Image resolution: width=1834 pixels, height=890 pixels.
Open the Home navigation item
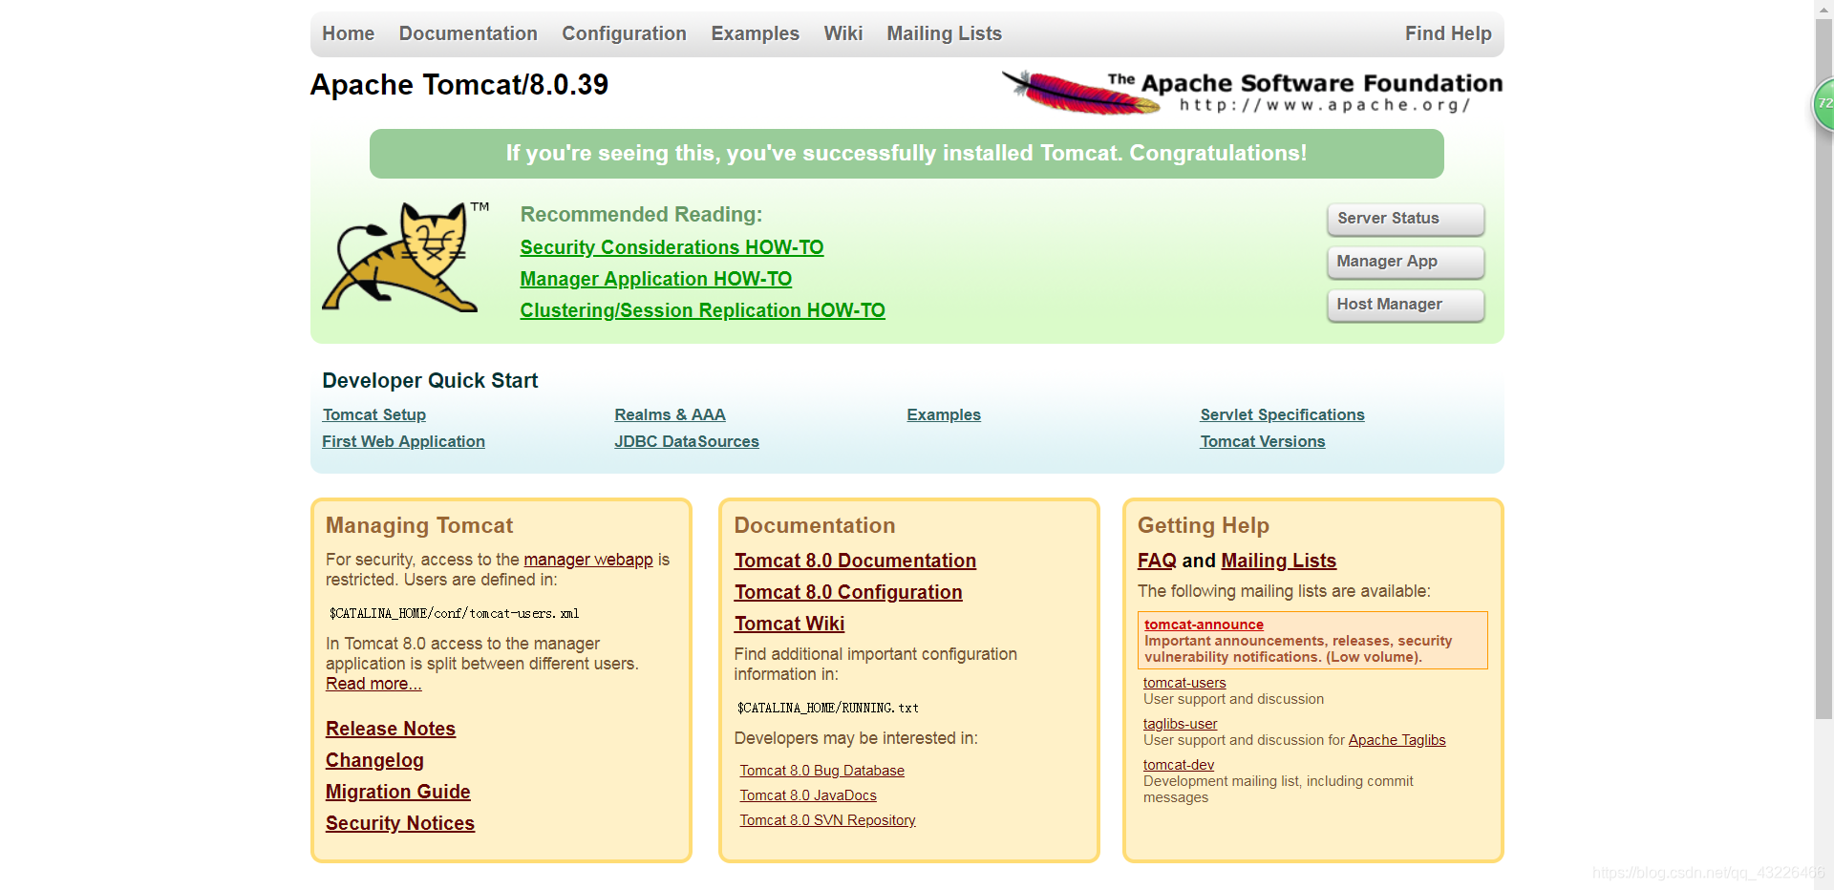(348, 33)
